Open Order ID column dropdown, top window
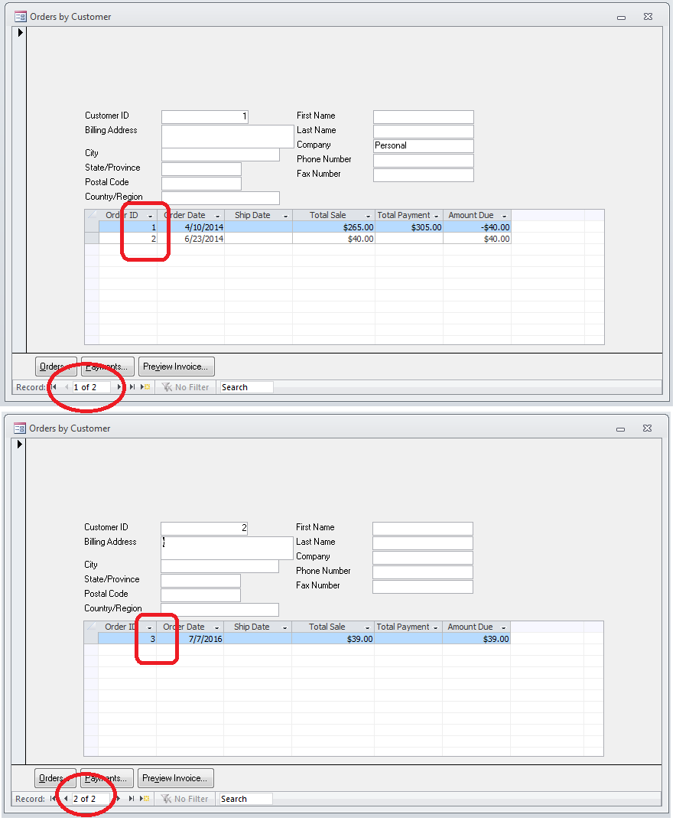The height and width of the screenshot is (821, 676). tap(150, 216)
